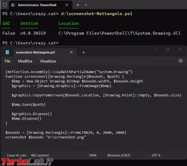Click the Notepad app icon
Screen dimensions: 187x166
(x=7, y=52)
